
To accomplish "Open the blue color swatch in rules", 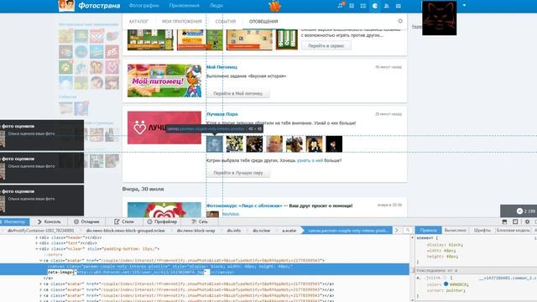I will click(x=446, y=284).
